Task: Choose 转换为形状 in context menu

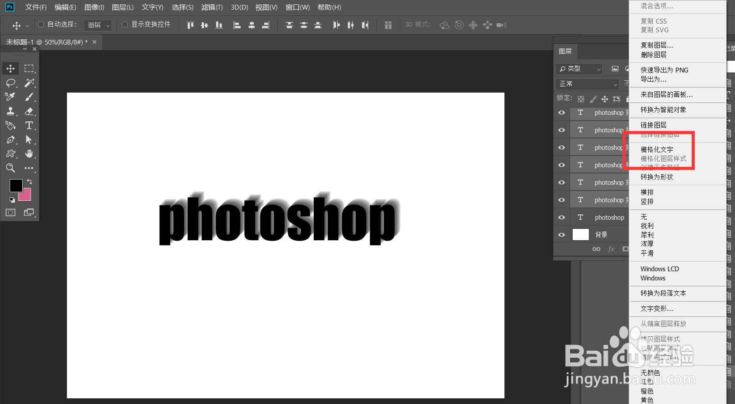Action: tap(657, 177)
